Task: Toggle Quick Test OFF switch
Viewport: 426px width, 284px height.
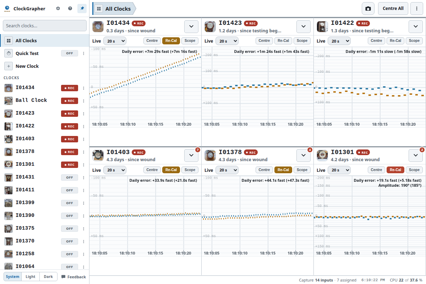Action: point(70,54)
